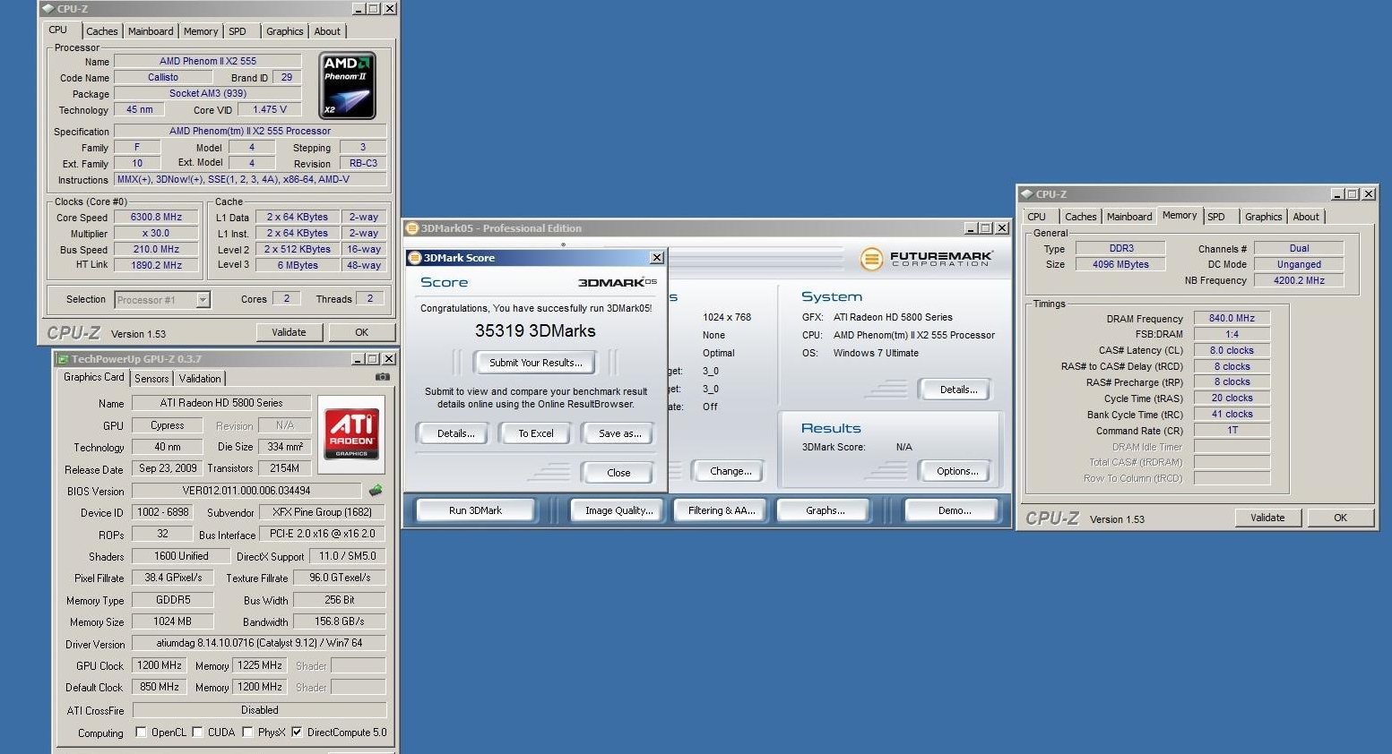The width and height of the screenshot is (1392, 754).
Task: Uncheck the DirectCompute 5.0 checkbox
Action: 297,732
